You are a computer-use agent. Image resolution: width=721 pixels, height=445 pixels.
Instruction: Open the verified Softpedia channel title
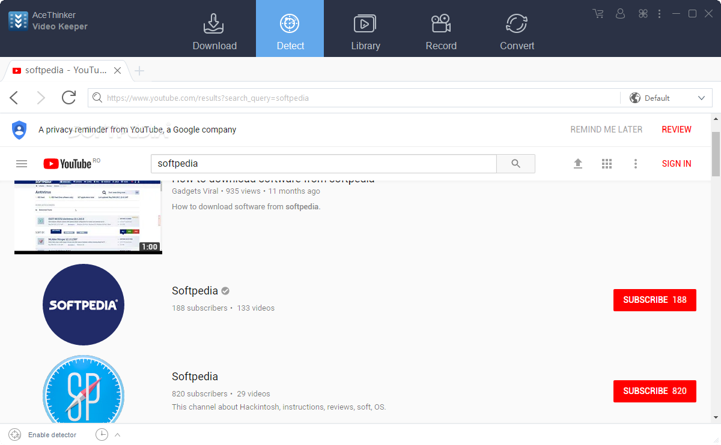point(195,291)
